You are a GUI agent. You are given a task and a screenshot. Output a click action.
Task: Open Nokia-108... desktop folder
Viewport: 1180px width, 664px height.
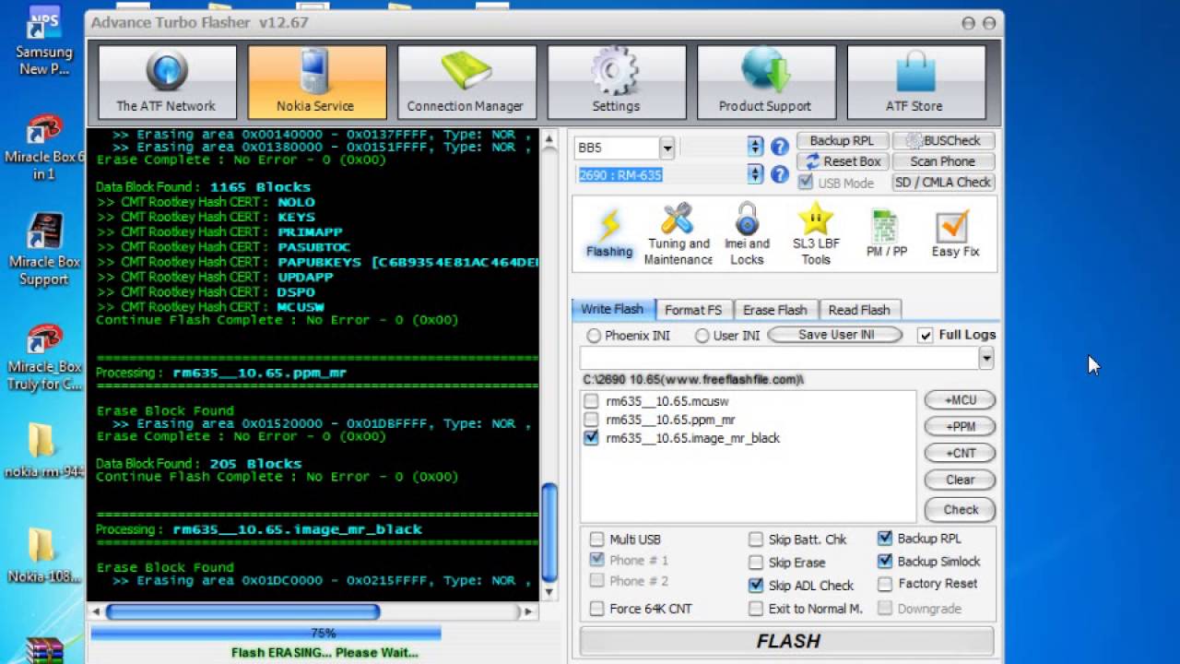[43, 557]
